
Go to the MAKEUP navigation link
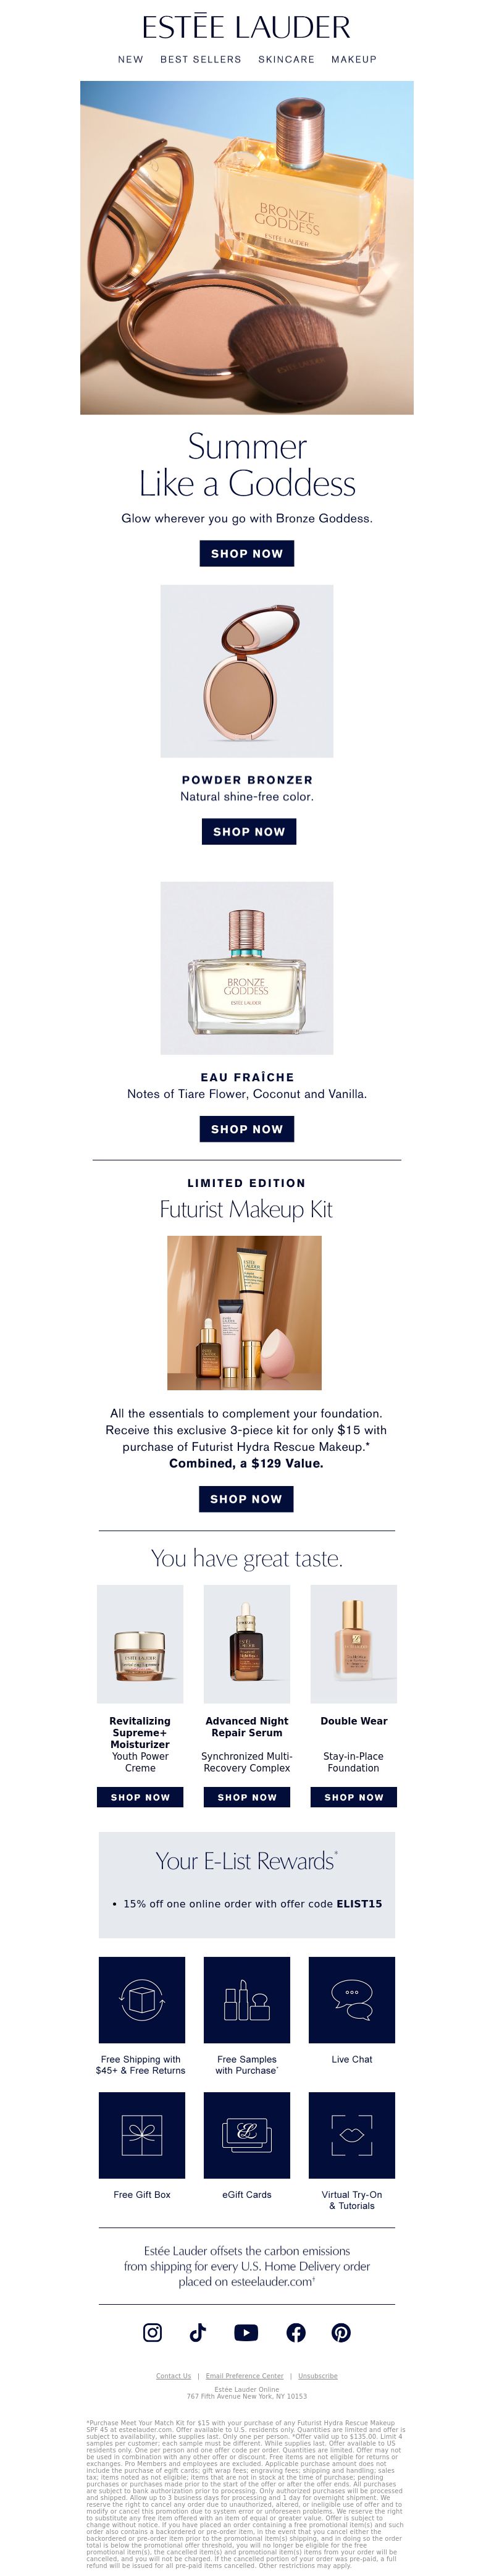click(x=354, y=59)
